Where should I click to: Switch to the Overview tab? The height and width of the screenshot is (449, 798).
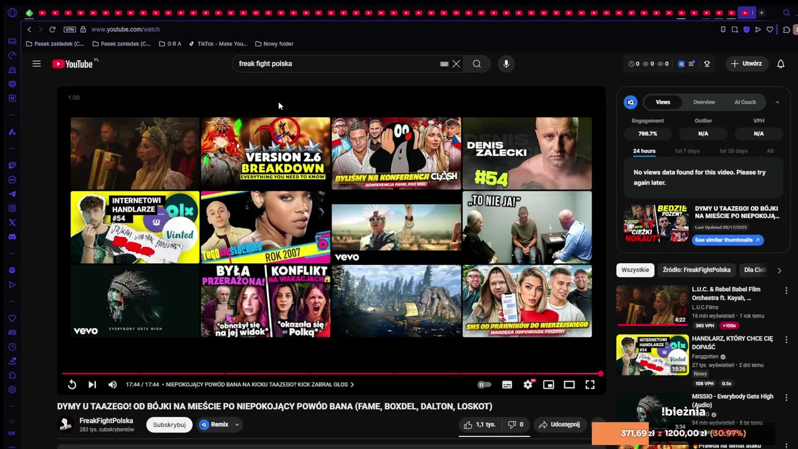[x=704, y=102]
